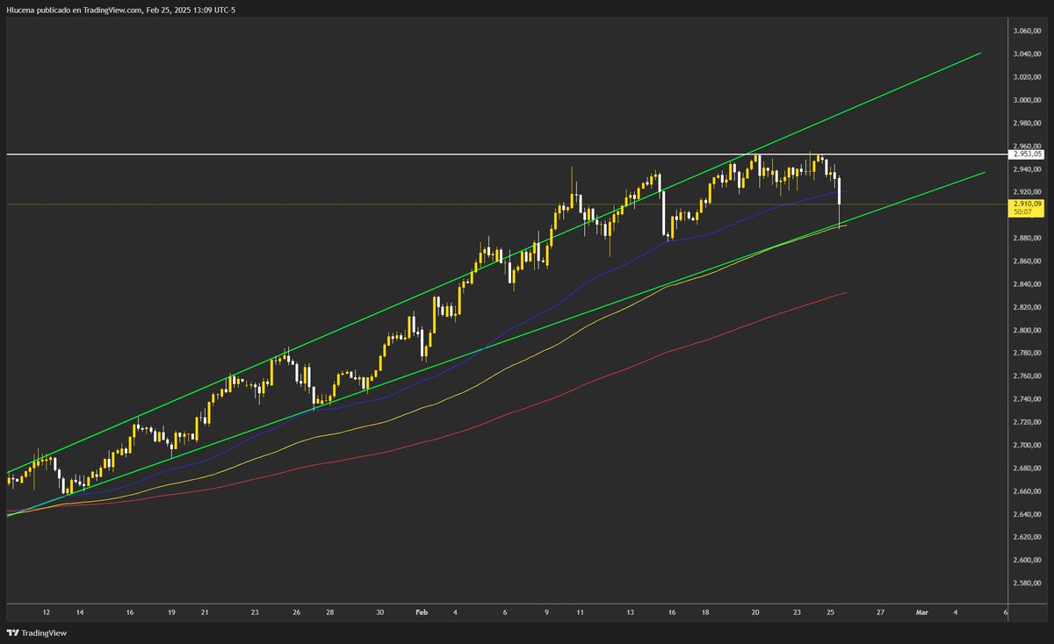
Task: Click the 2.680,00 price axis label
Action: [1026, 468]
